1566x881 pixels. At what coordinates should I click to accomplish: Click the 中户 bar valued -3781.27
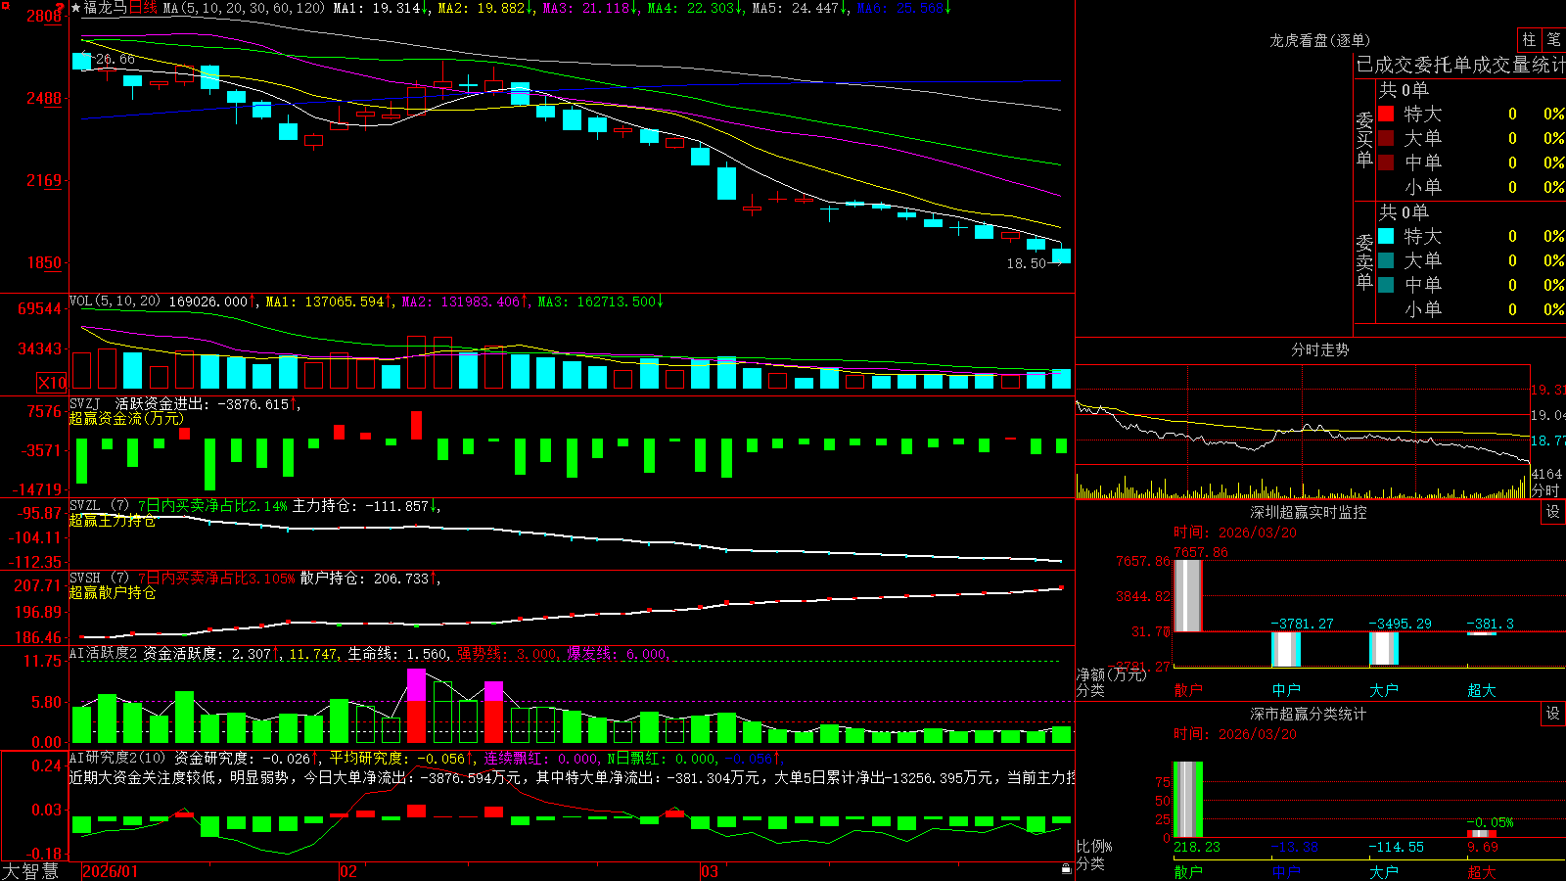pyautogui.click(x=1285, y=649)
